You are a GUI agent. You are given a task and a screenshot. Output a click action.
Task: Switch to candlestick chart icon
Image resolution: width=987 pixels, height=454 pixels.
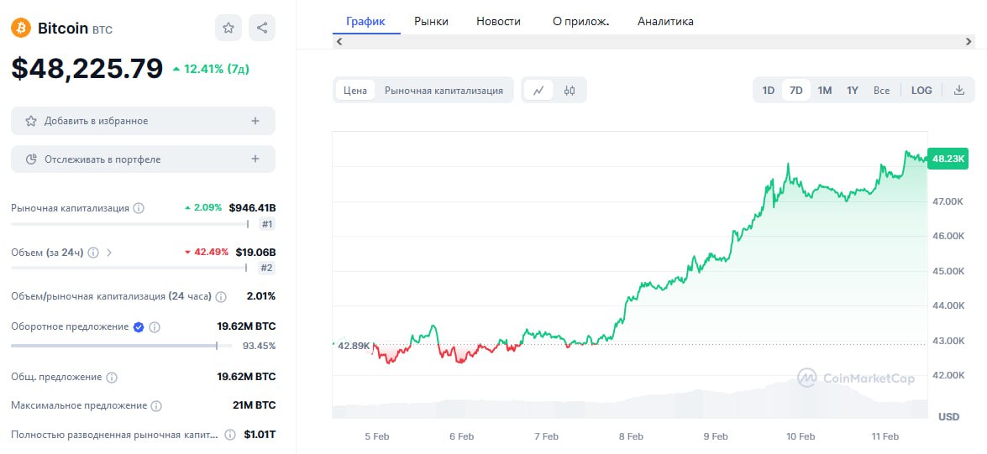[x=570, y=91]
